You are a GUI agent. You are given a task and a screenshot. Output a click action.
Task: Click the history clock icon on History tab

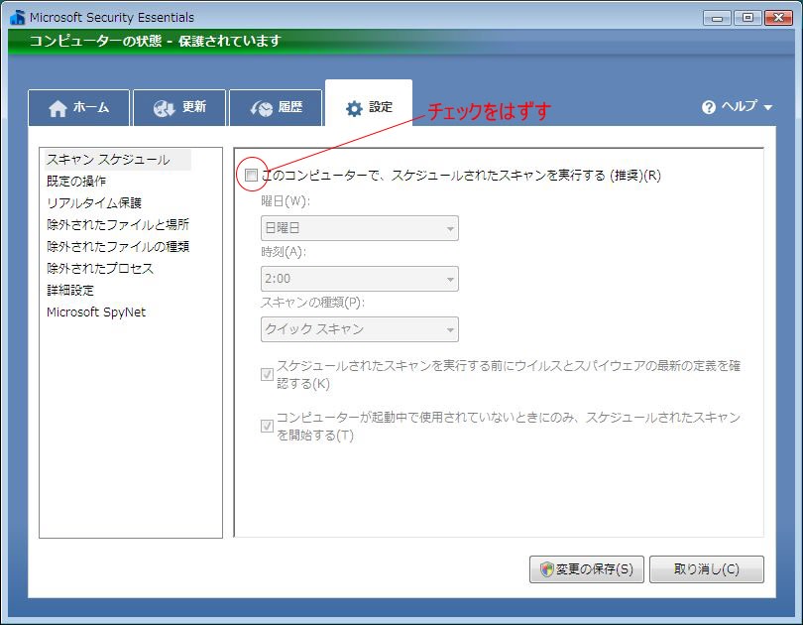(x=262, y=108)
